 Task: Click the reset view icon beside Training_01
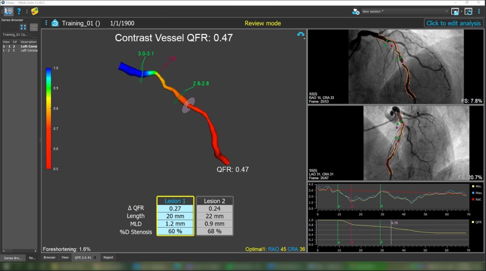(55, 23)
